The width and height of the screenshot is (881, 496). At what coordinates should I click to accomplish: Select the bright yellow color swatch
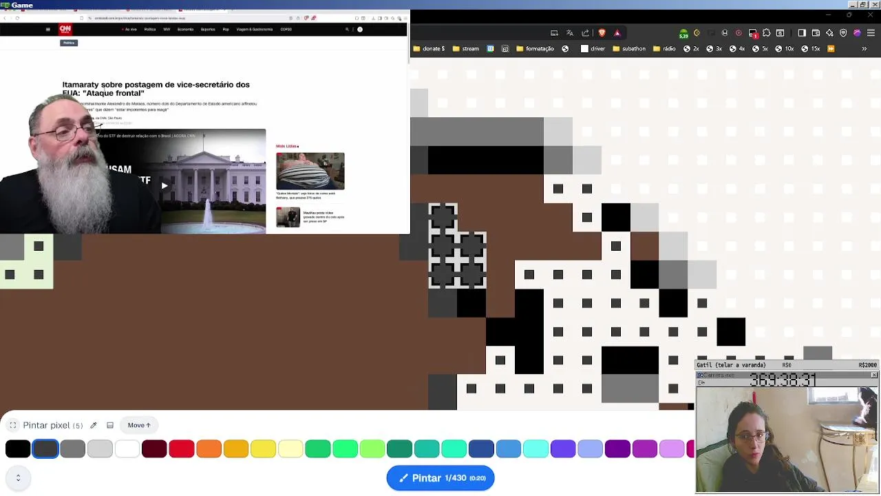(x=264, y=449)
